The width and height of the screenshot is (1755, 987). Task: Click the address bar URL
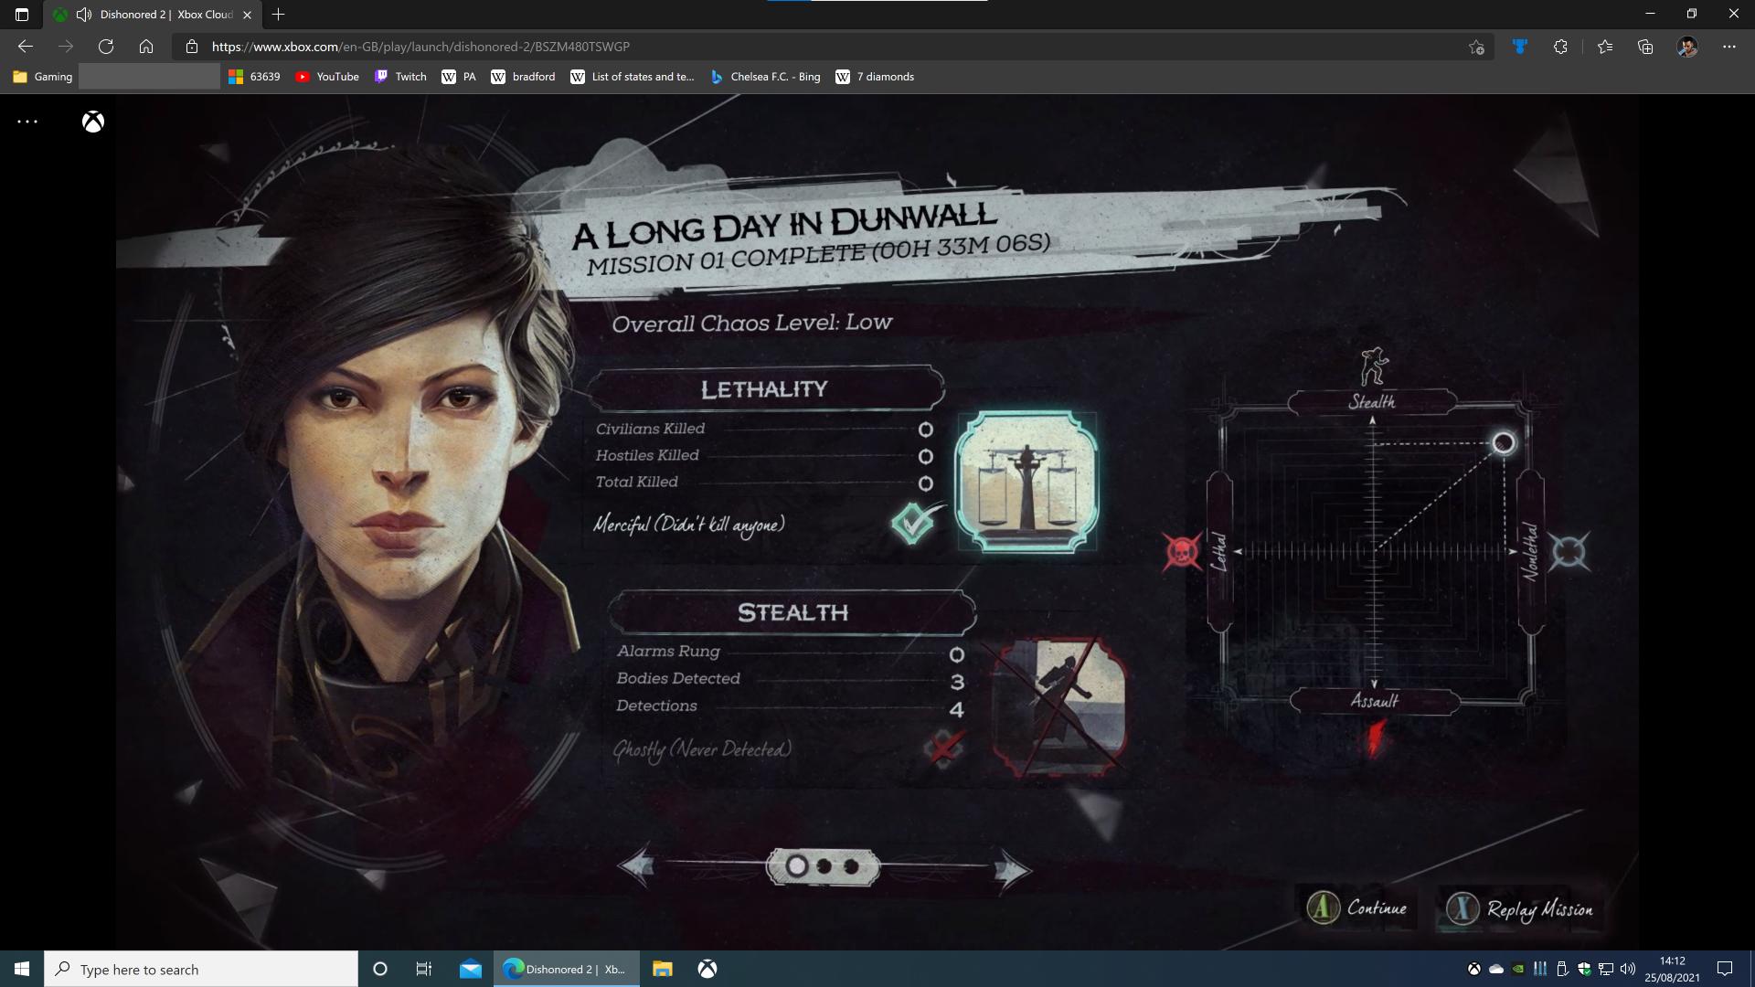point(420,47)
